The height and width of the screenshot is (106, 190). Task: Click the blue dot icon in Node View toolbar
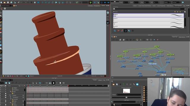click(154, 40)
